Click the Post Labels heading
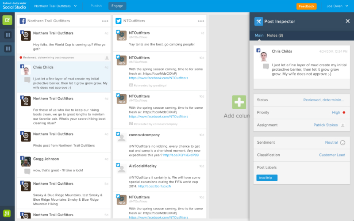 click(267, 168)
